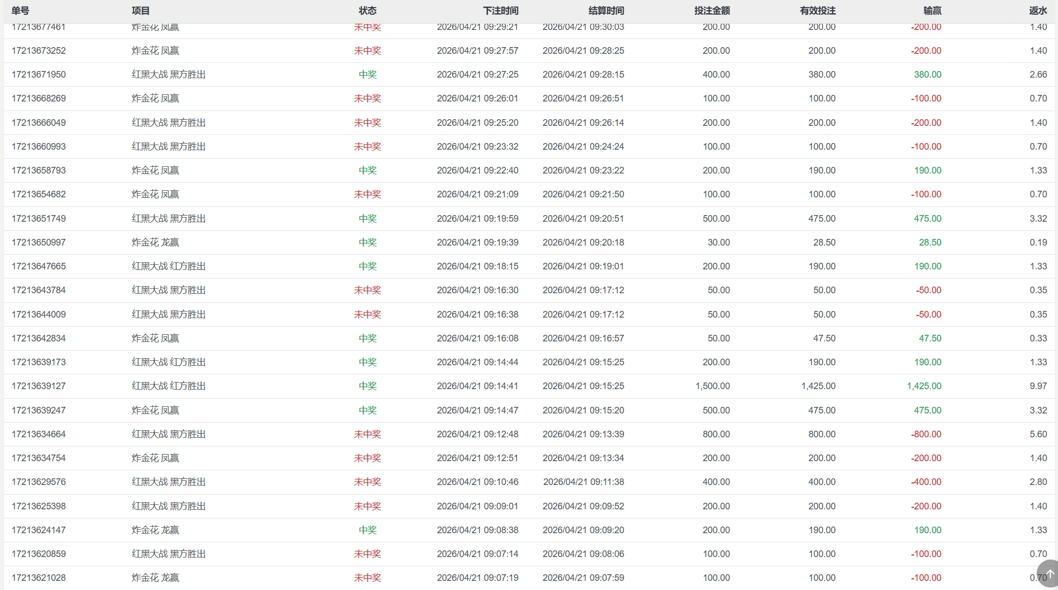Viewport: 1058px width, 590px height.
Task: Click 中奖 status for order 17213658793
Action: (x=367, y=170)
